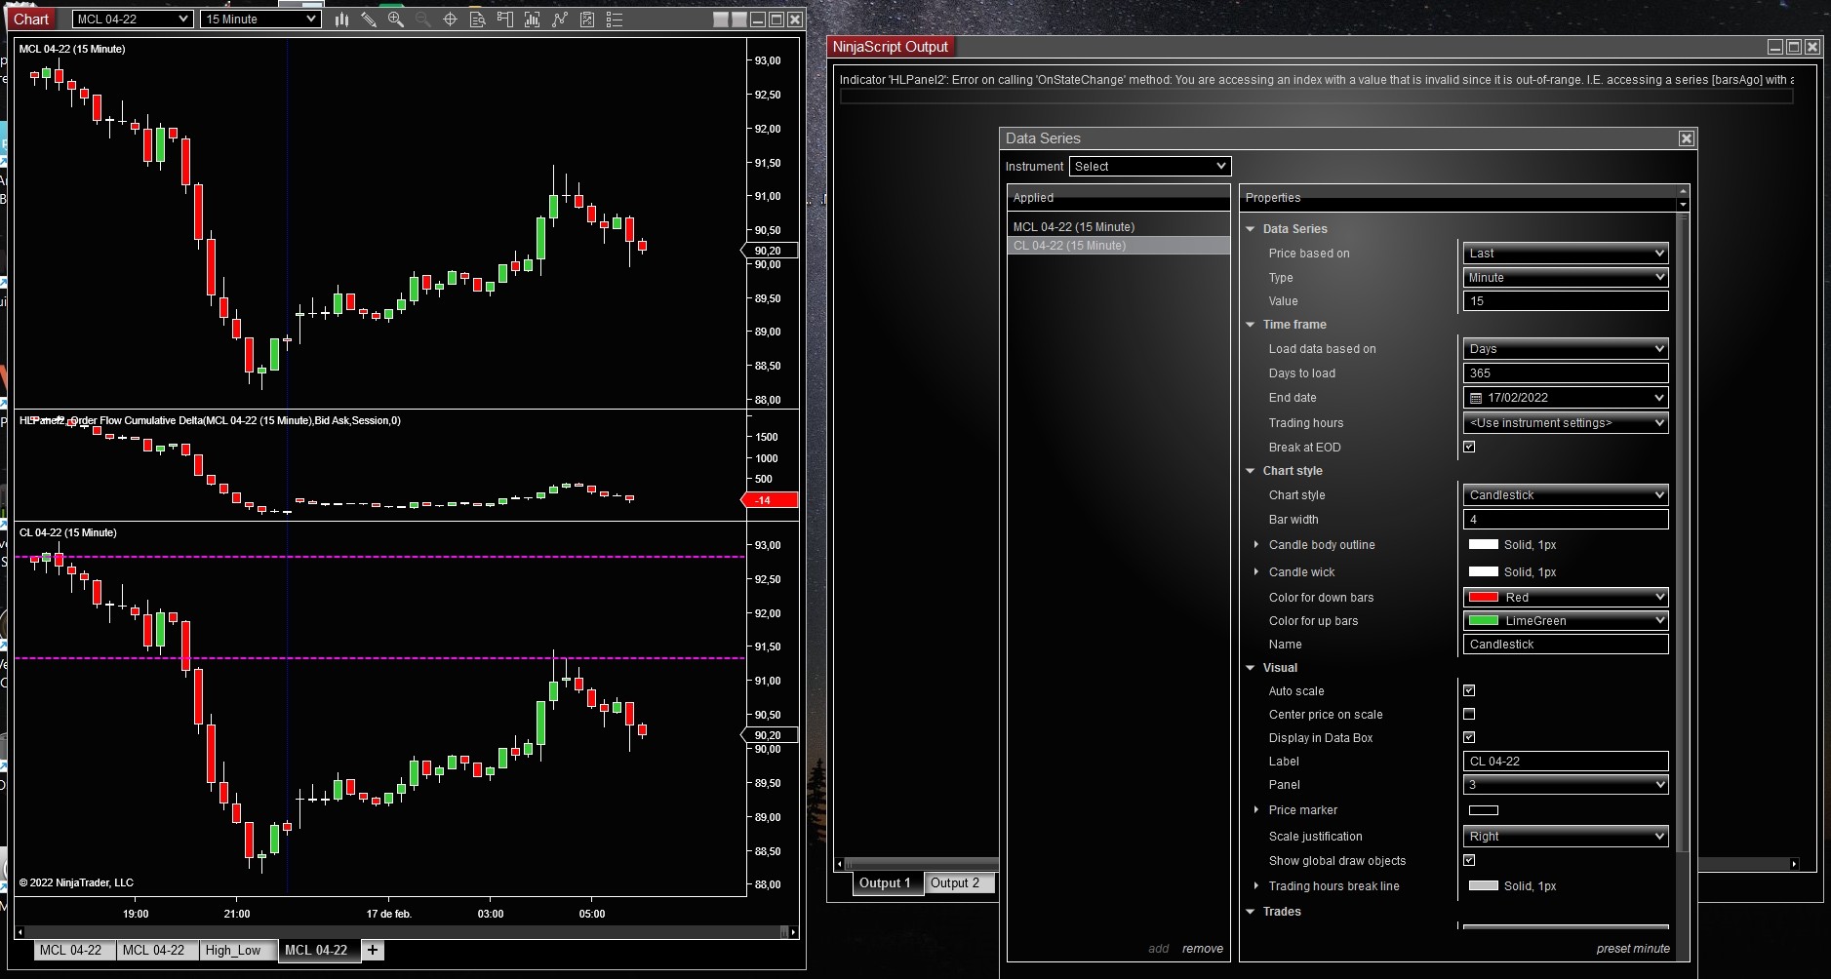Click the Candle body outline white swatch
The width and height of the screenshot is (1831, 979).
click(x=1483, y=545)
